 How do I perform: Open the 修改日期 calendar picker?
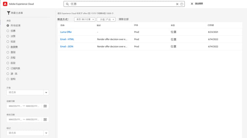point(45,120)
